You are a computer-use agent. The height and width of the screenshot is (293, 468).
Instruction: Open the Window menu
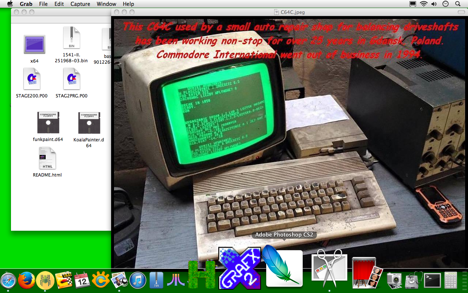click(106, 4)
